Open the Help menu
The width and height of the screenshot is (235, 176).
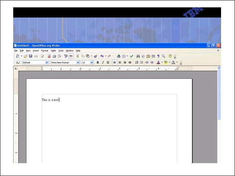pos(78,51)
